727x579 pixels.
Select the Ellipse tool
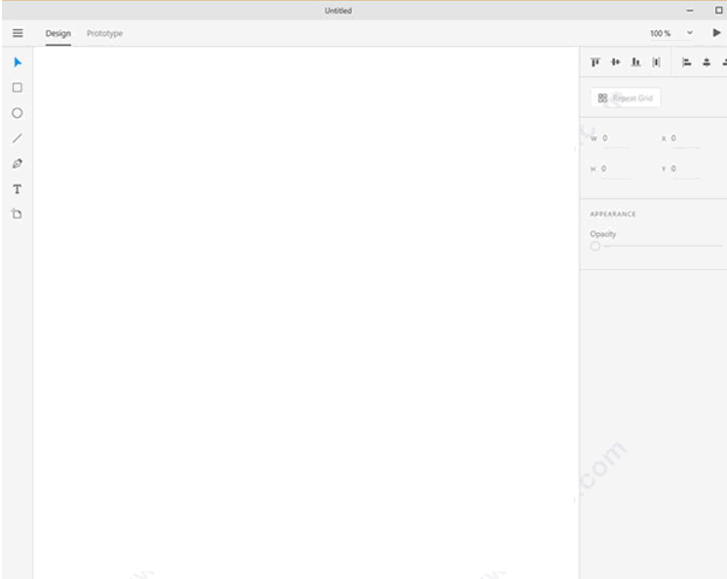17,113
